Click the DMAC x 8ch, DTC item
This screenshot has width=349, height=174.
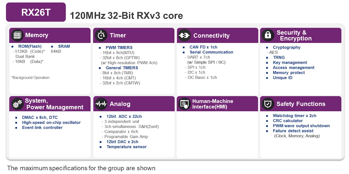(40, 118)
